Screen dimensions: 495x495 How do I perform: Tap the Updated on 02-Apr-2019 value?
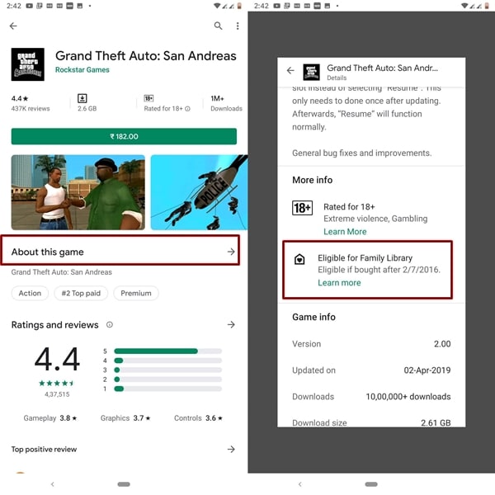coord(427,370)
